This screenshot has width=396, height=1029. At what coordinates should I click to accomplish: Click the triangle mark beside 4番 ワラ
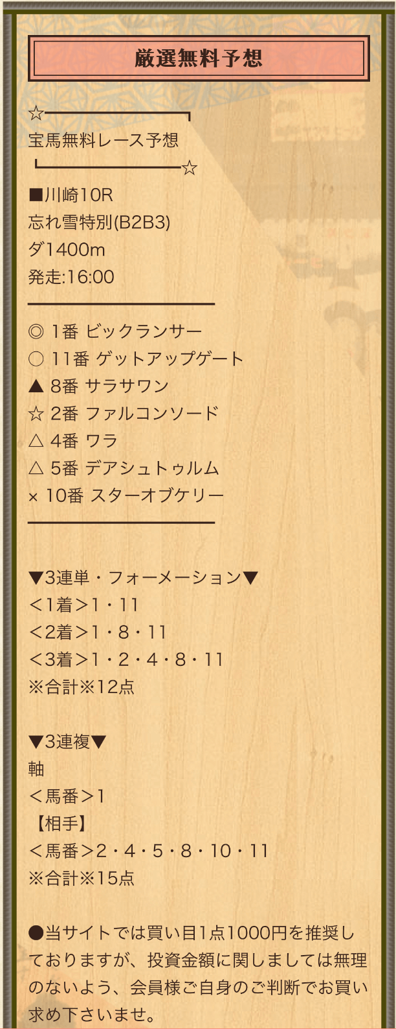click(36, 440)
